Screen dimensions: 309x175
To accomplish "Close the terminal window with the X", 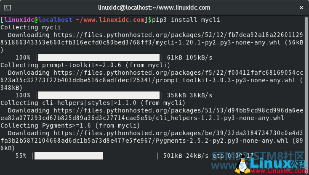I will tap(301, 8).
